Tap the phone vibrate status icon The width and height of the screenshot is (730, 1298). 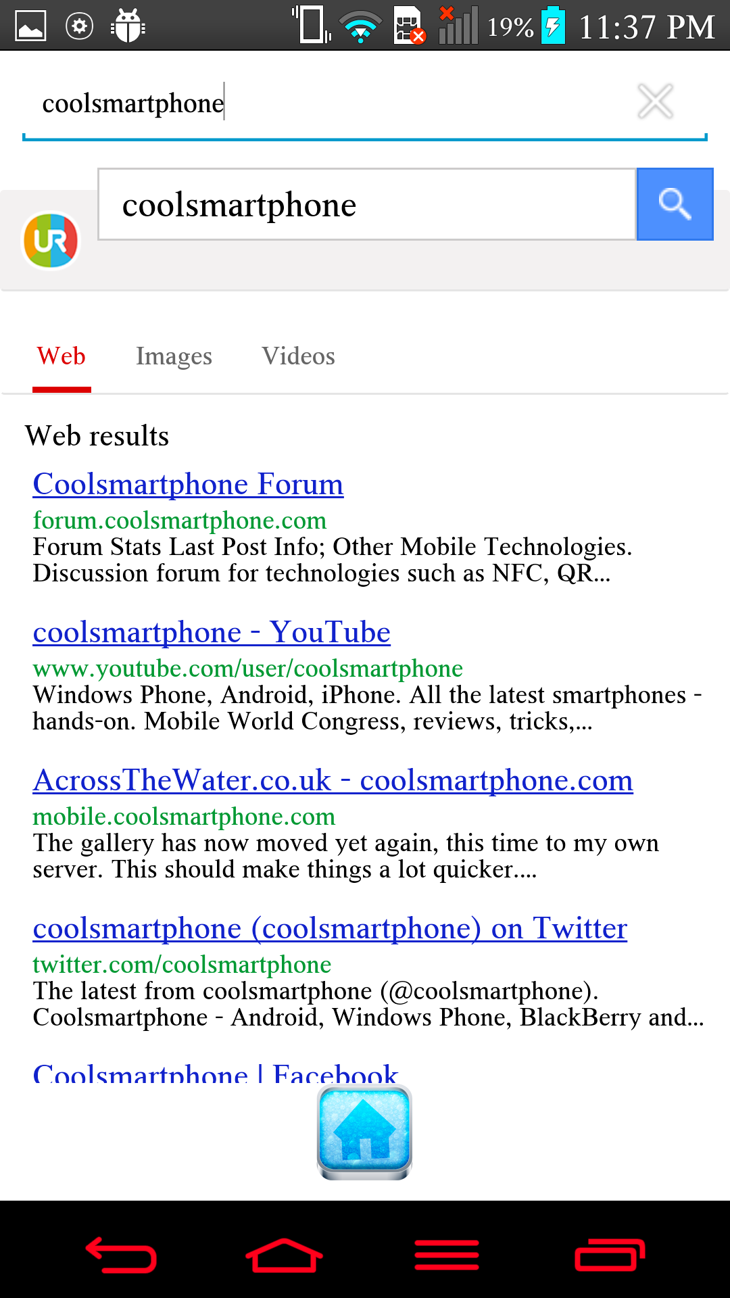coord(312,25)
